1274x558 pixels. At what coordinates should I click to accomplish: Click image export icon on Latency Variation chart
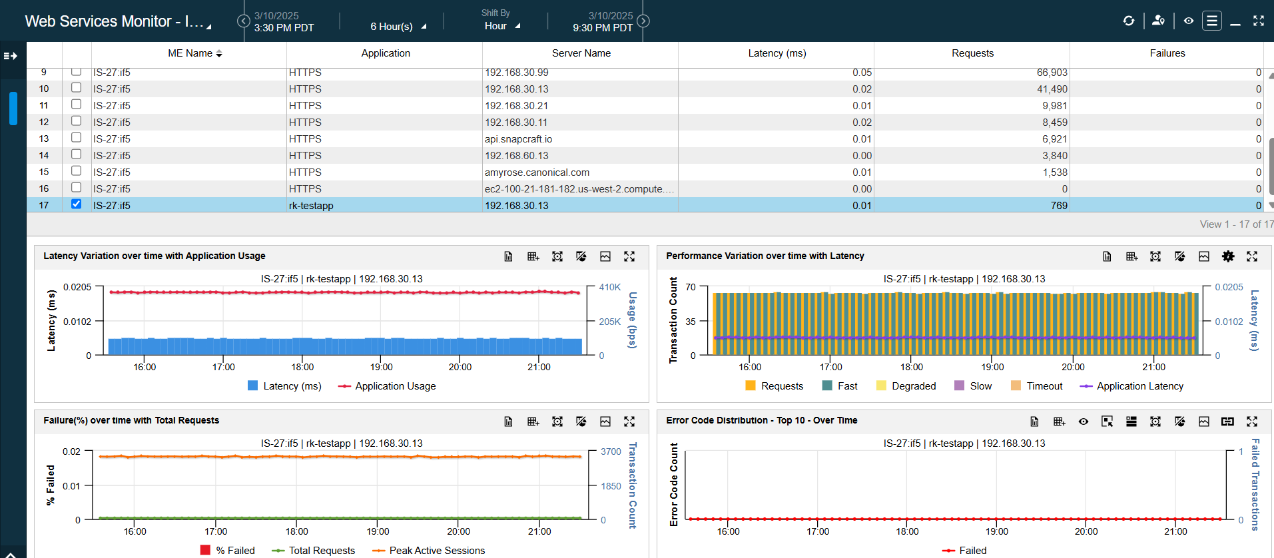point(605,256)
